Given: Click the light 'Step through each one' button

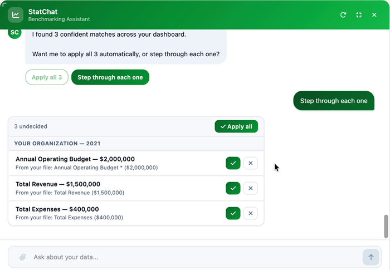Looking at the screenshot, I should [x=110, y=77].
